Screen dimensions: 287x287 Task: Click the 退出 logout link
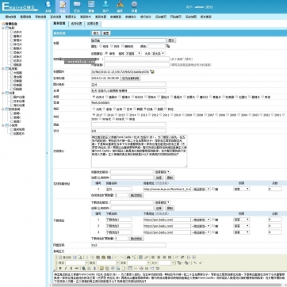[x=209, y=7]
